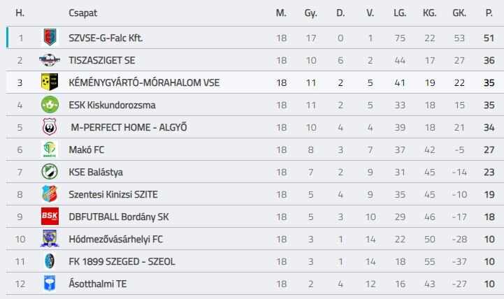Open the Ásotthalmi TE team name

98,284
